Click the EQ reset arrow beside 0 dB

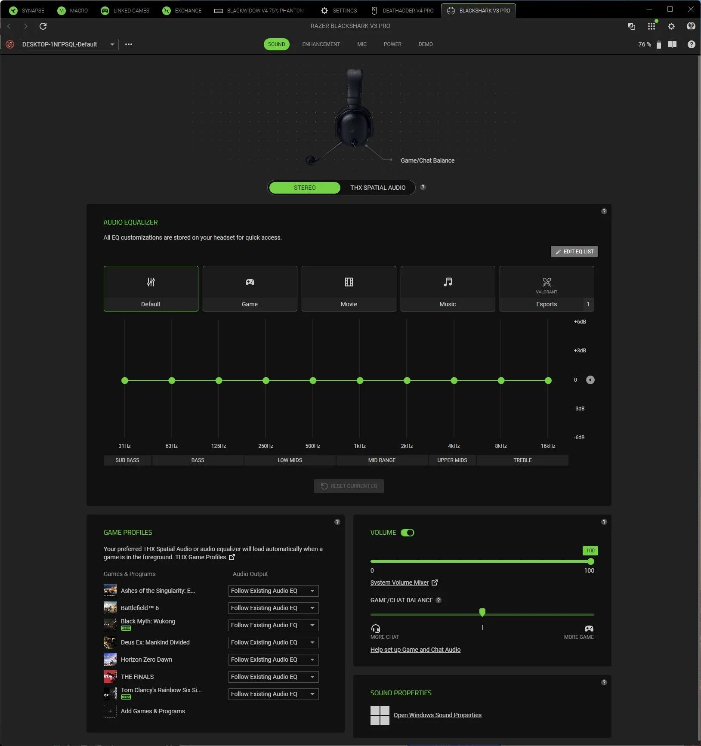tap(590, 380)
